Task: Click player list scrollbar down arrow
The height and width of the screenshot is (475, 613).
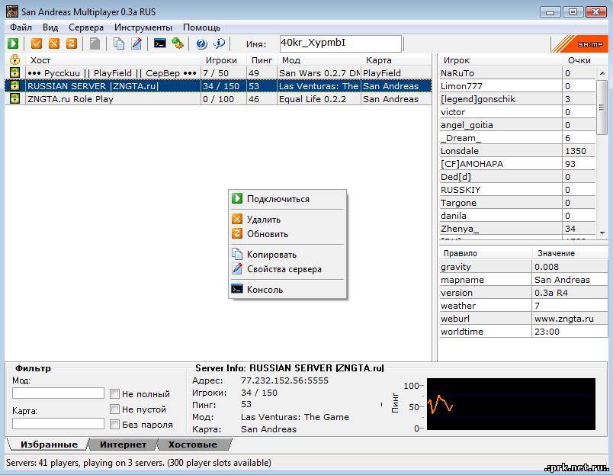Action: [x=602, y=233]
